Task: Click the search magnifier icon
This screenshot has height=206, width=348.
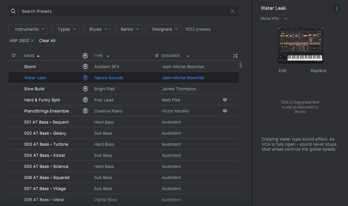Action: click(13, 11)
